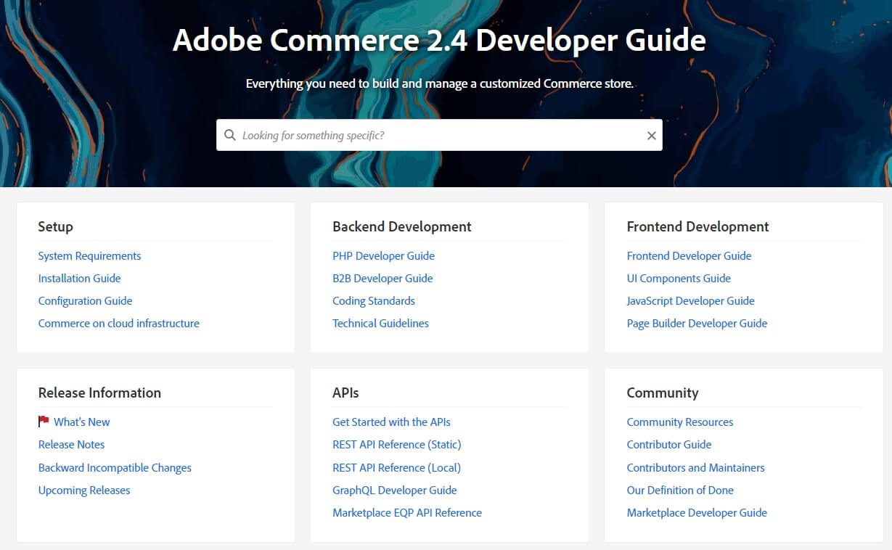892x550 pixels.
Task: Check Upcoming Releases
Action: 84,490
